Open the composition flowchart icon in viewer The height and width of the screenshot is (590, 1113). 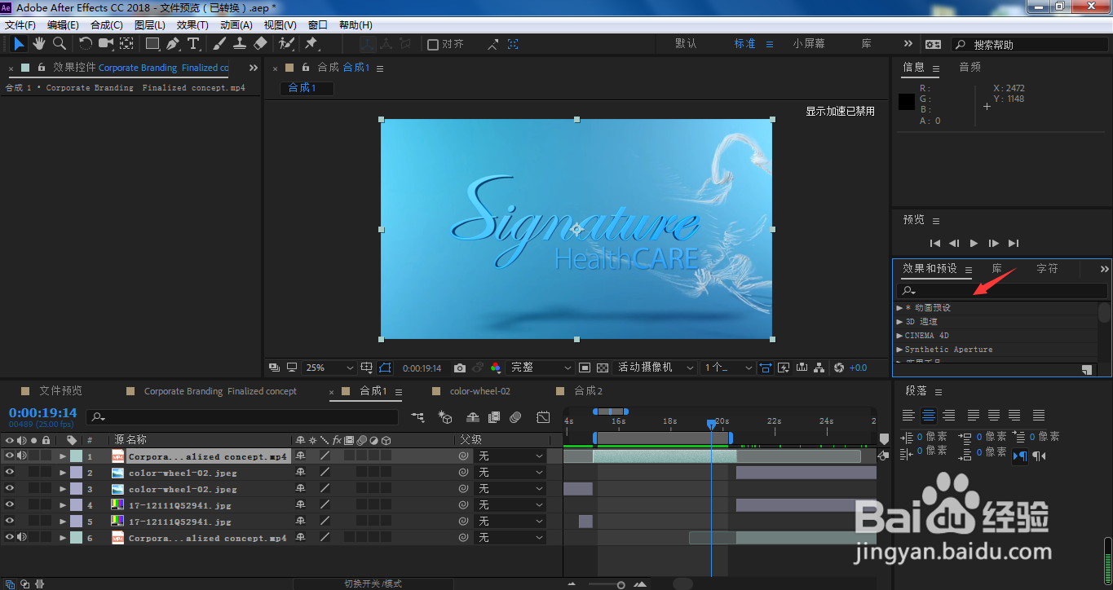pos(820,368)
